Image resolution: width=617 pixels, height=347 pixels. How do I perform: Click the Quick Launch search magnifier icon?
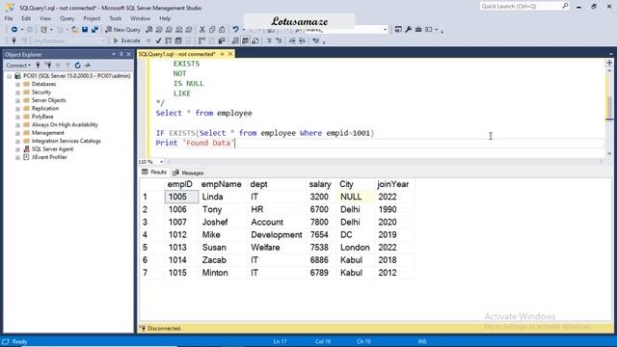tap(565, 6)
